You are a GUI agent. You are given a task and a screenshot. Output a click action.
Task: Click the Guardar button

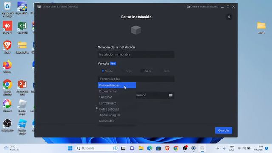[224, 130]
